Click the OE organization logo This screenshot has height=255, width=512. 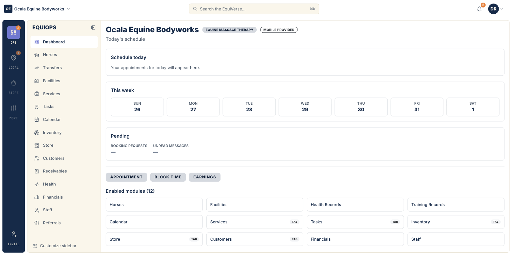coord(8,9)
